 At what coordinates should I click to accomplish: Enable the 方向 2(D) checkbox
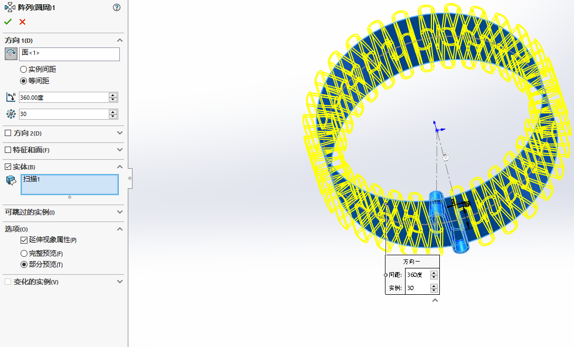click(8, 133)
